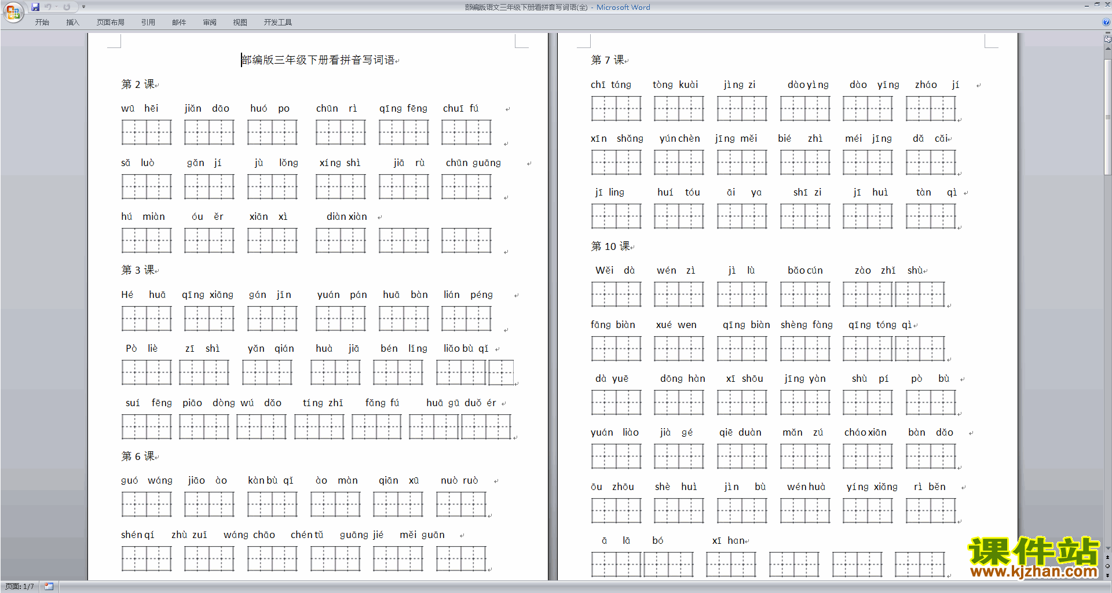Image resolution: width=1112 pixels, height=593 pixels.
Task: Click the vertical scrollbar up arrow
Action: point(1108,49)
